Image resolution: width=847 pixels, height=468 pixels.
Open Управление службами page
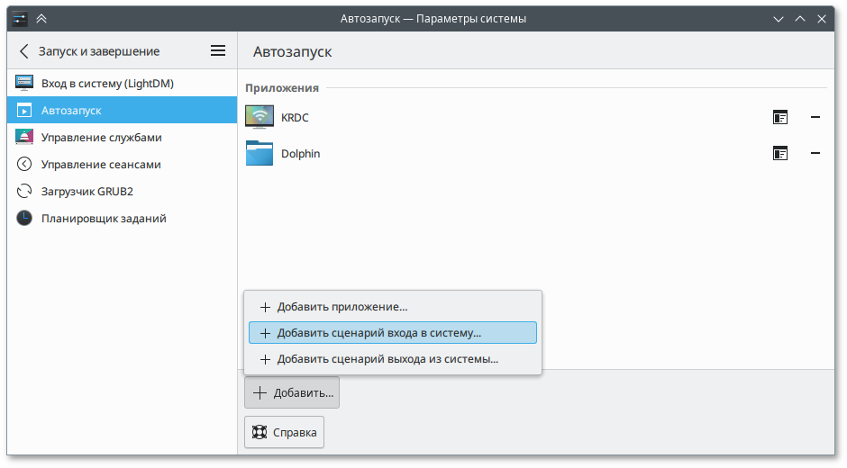point(122,137)
